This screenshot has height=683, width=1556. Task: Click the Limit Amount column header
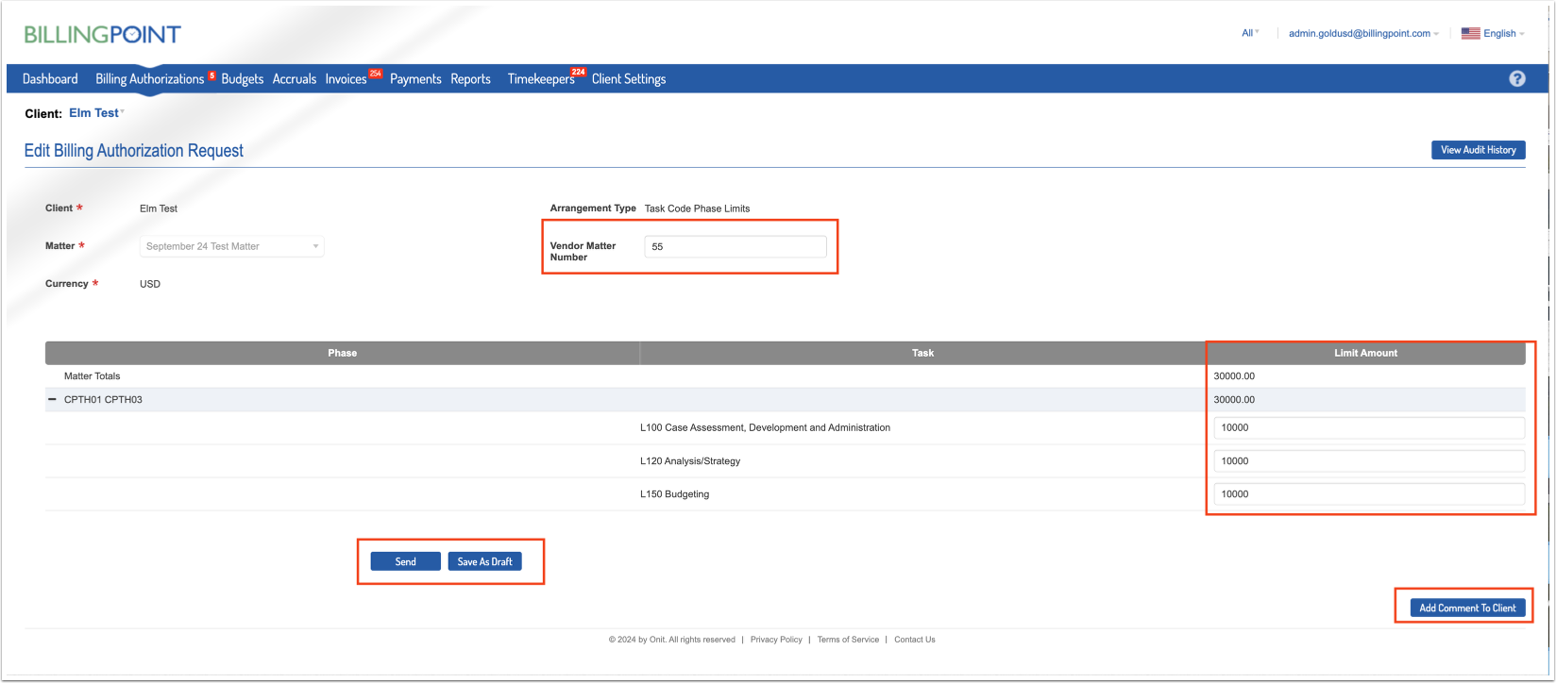pos(1365,353)
